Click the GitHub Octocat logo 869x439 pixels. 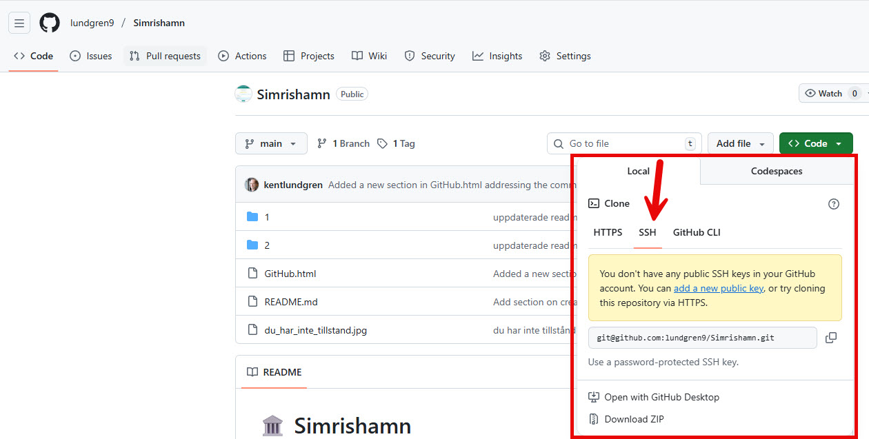(49, 22)
